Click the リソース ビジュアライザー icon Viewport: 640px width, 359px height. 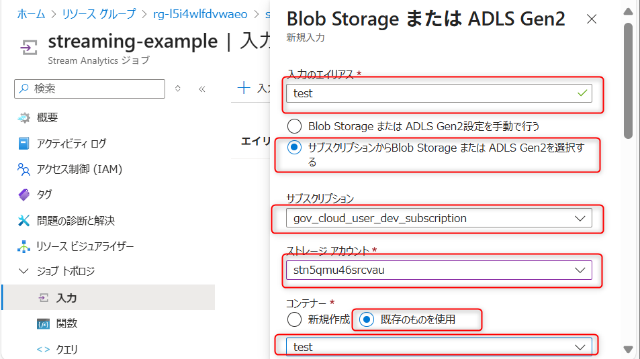point(24,246)
